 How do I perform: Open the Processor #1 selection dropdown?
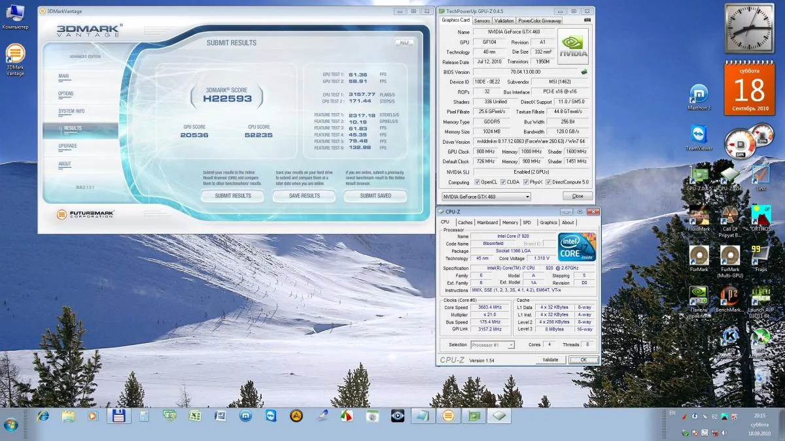pyautogui.click(x=492, y=345)
